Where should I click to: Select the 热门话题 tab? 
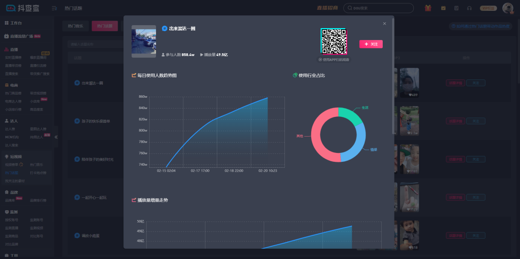pyautogui.click(x=105, y=26)
